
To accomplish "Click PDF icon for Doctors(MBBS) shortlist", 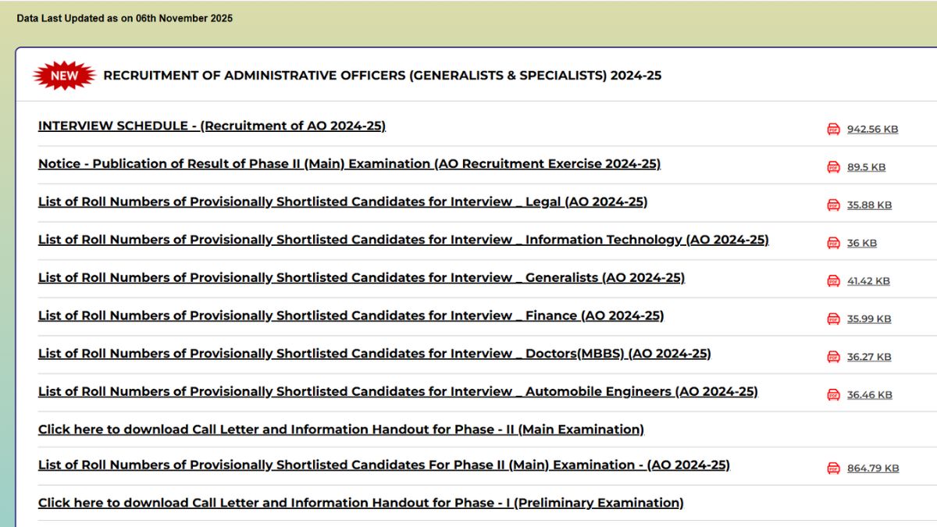I will click(833, 357).
